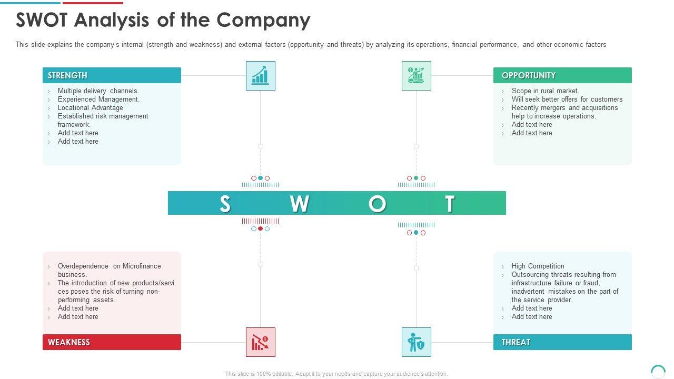Select the THREAT header bar
The height and width of the screenshot is (379, 674).
point(562,342)
